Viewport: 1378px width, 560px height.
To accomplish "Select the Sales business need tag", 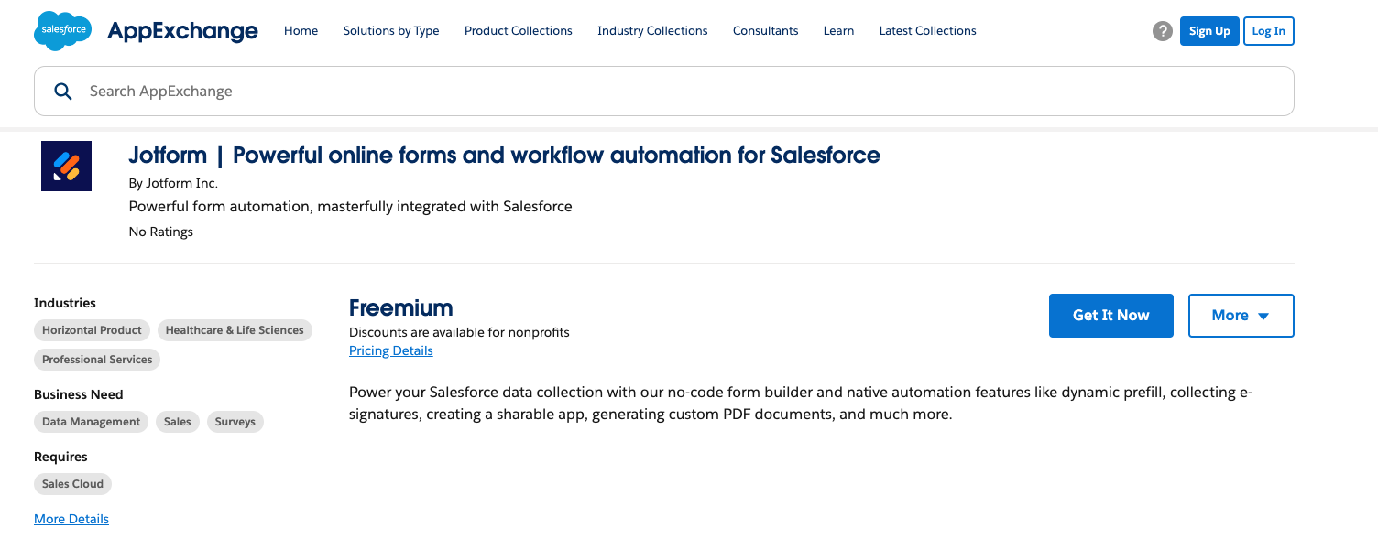I will click(178, 422).
